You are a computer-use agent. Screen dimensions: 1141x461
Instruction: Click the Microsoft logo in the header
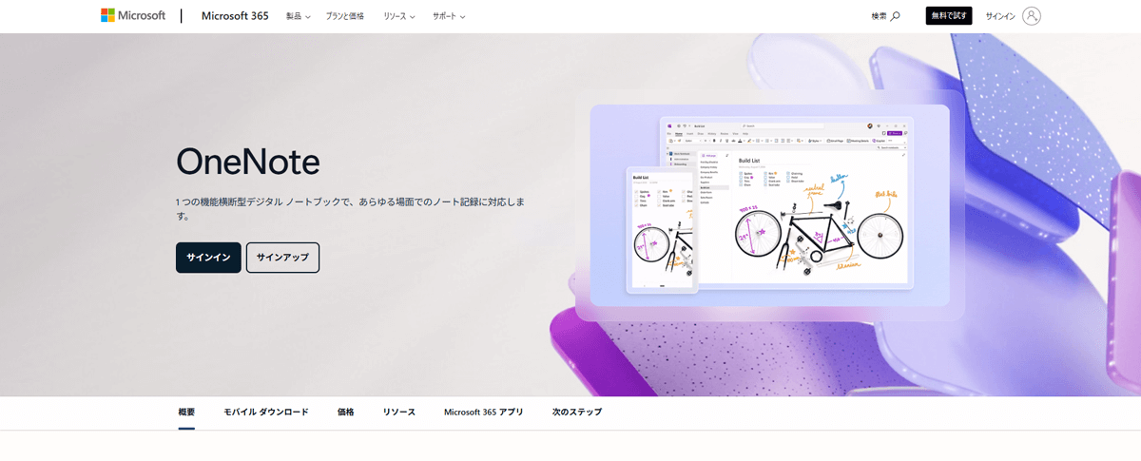(x=133, y=16)
